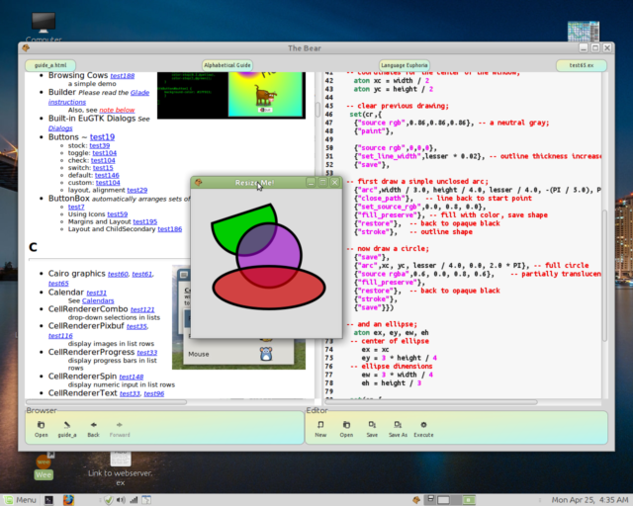This screenshot has height=506, width=633.
Task: Click the code editor vertical scrollbar
Action: pyautogui.click(x=602, y=237)
